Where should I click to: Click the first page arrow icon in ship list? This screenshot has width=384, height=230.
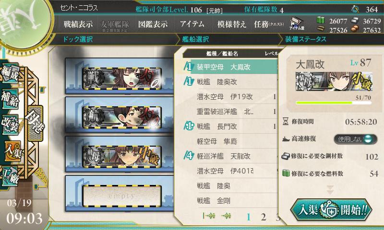point(209,216)
